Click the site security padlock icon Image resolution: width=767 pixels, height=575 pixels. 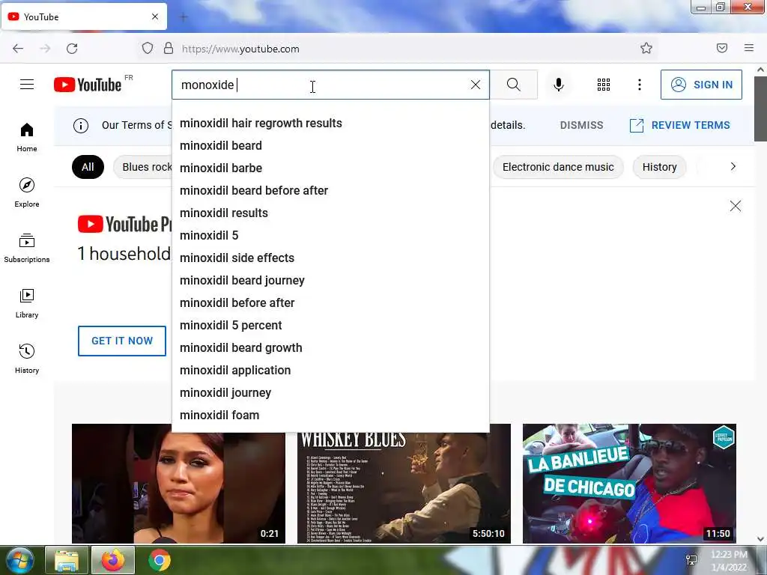tap(169, 49)
